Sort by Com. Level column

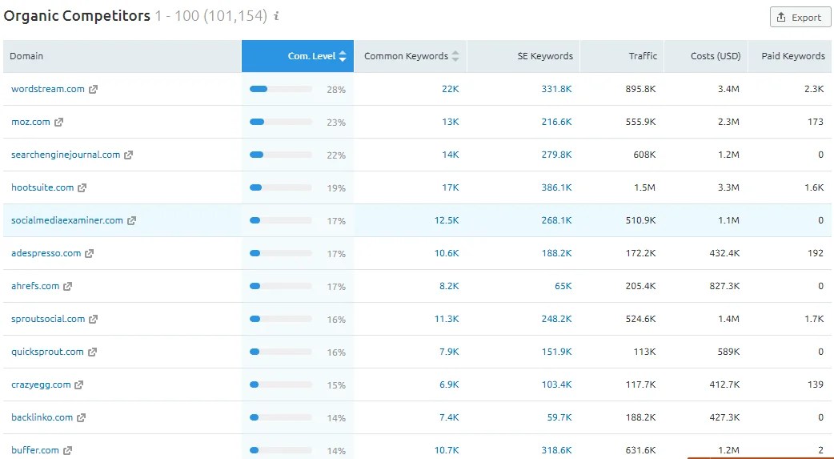click(298, 56)
